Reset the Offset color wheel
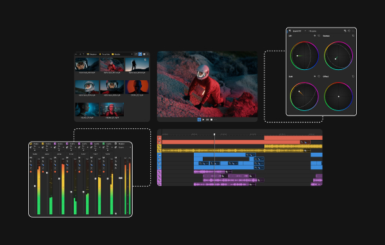The width and height of the screenshot is (385, 245). click(x=353, y=76)
